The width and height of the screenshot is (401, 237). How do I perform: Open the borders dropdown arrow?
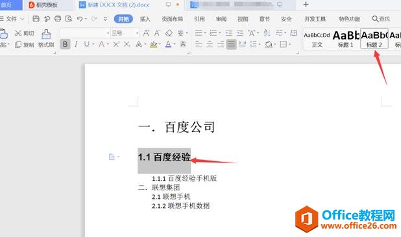coord(290,45)
